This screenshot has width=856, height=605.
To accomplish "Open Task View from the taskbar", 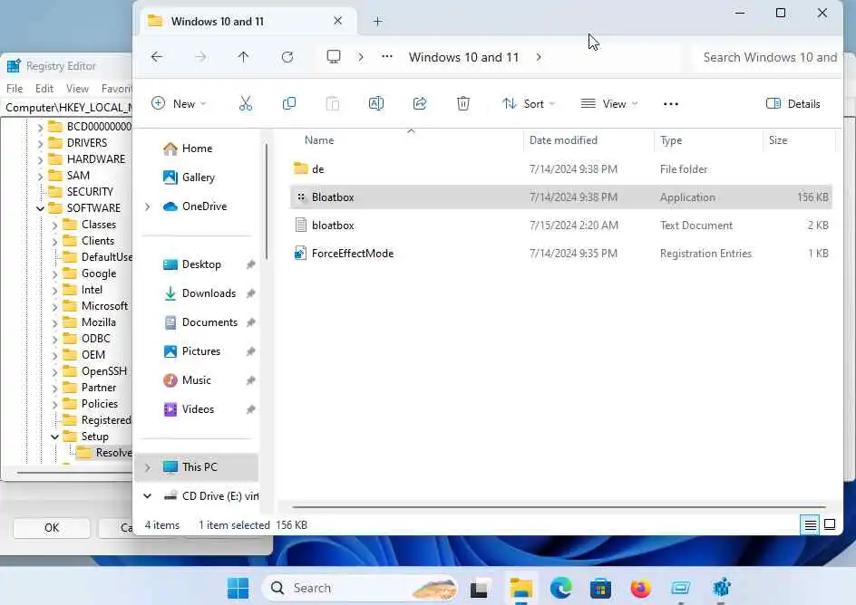I will 479,588.
